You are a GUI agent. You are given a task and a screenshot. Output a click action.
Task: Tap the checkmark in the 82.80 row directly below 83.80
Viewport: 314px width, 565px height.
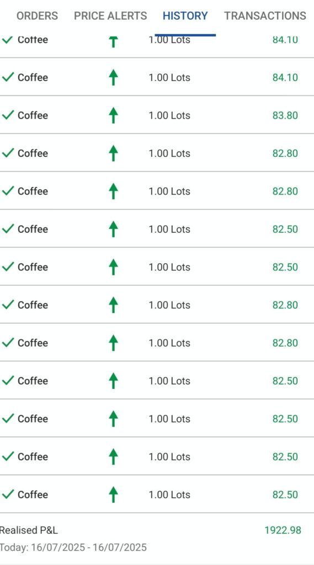(x=8, y=153)
